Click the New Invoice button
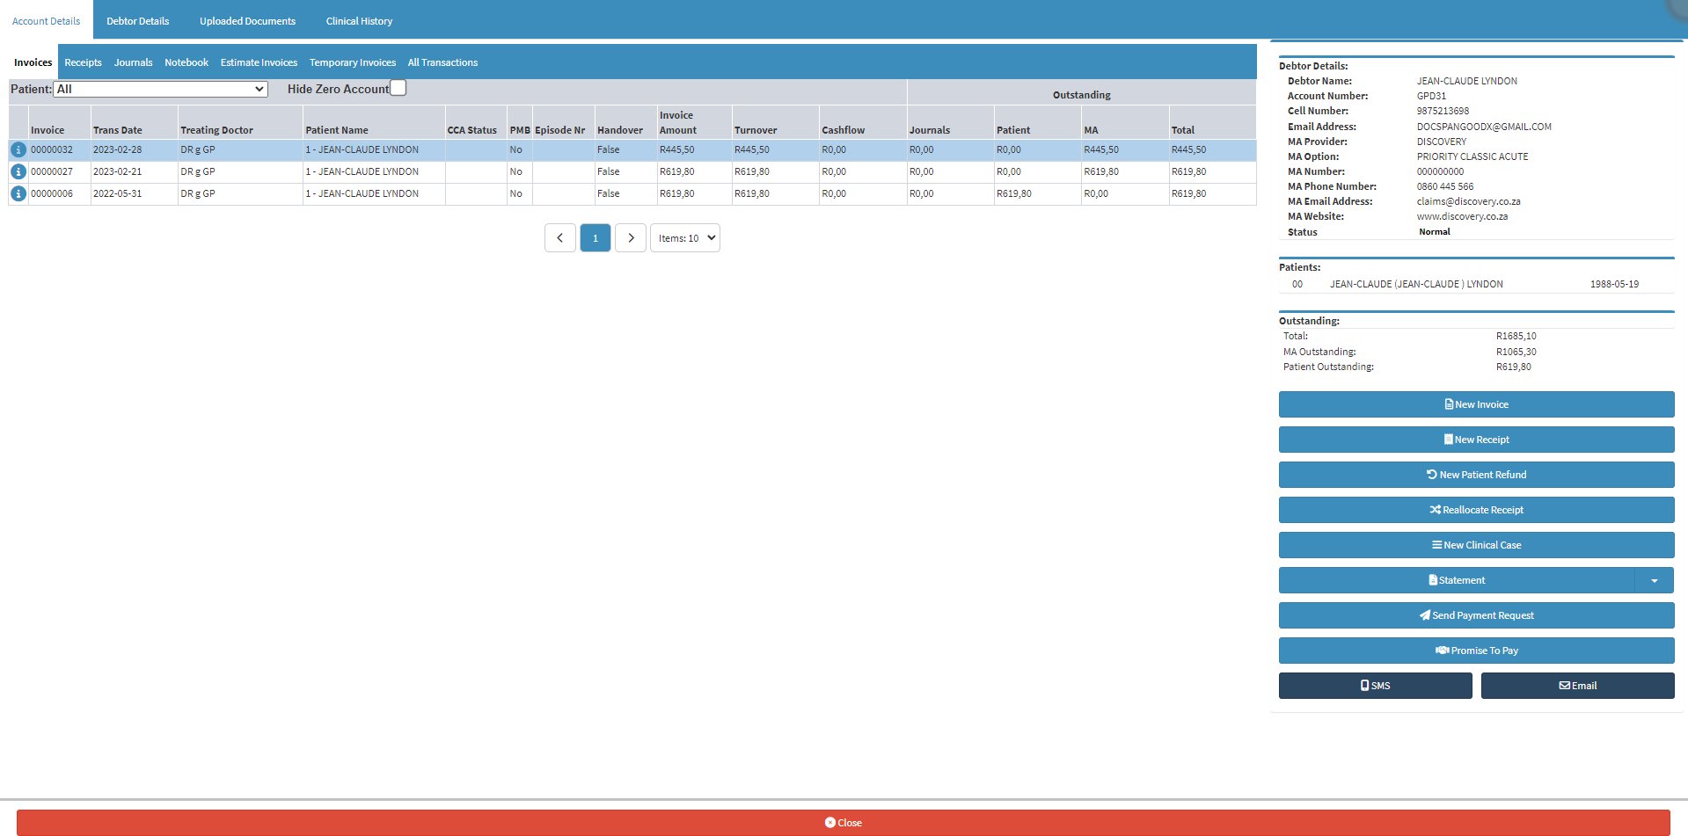The width and height of the screenshot is (1688, 836). (x=1476, y=404)
